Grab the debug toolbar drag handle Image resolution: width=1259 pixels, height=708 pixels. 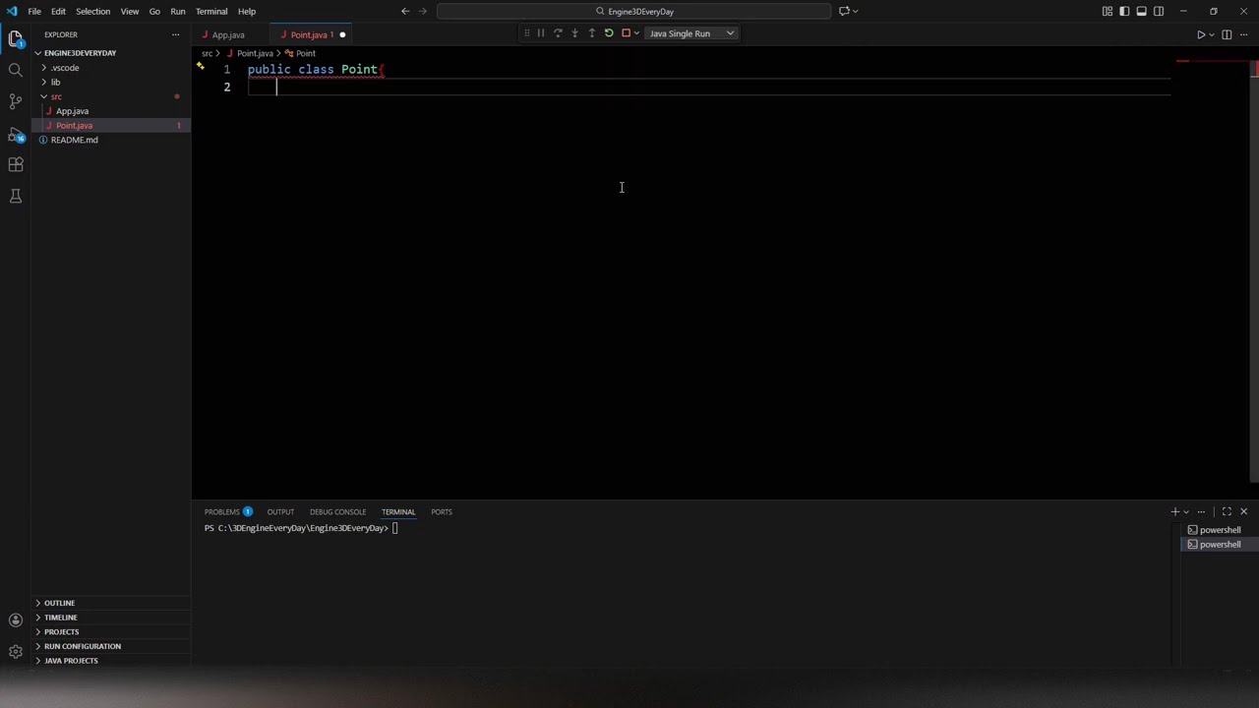click(x=526, y=33)
